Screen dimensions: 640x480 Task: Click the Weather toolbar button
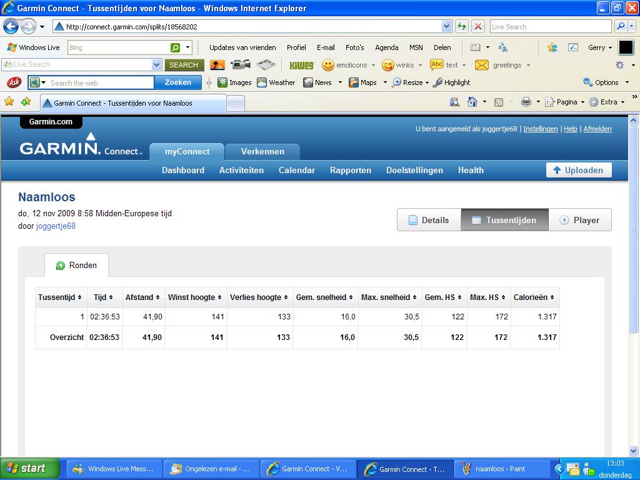[276, 82]
